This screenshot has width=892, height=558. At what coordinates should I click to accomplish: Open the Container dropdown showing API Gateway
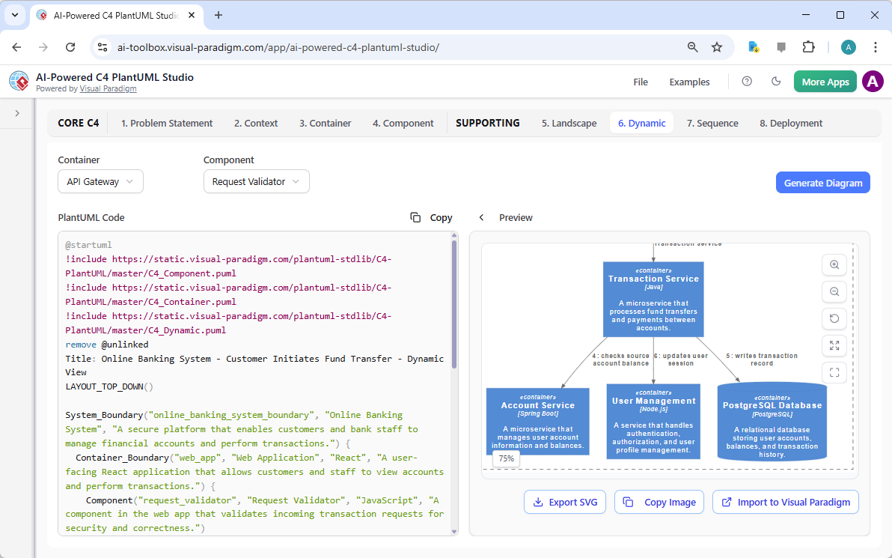[x=100, y=181]
